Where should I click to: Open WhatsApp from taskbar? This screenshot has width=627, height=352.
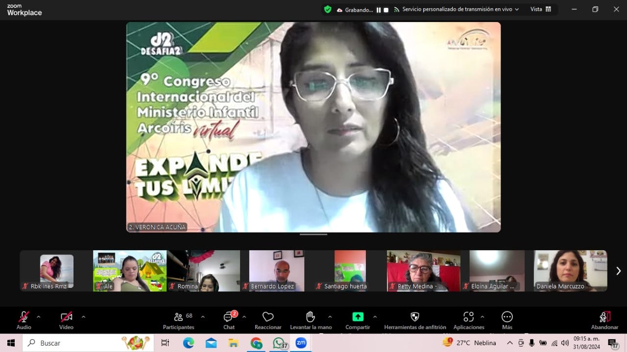(x=279, y=343)
